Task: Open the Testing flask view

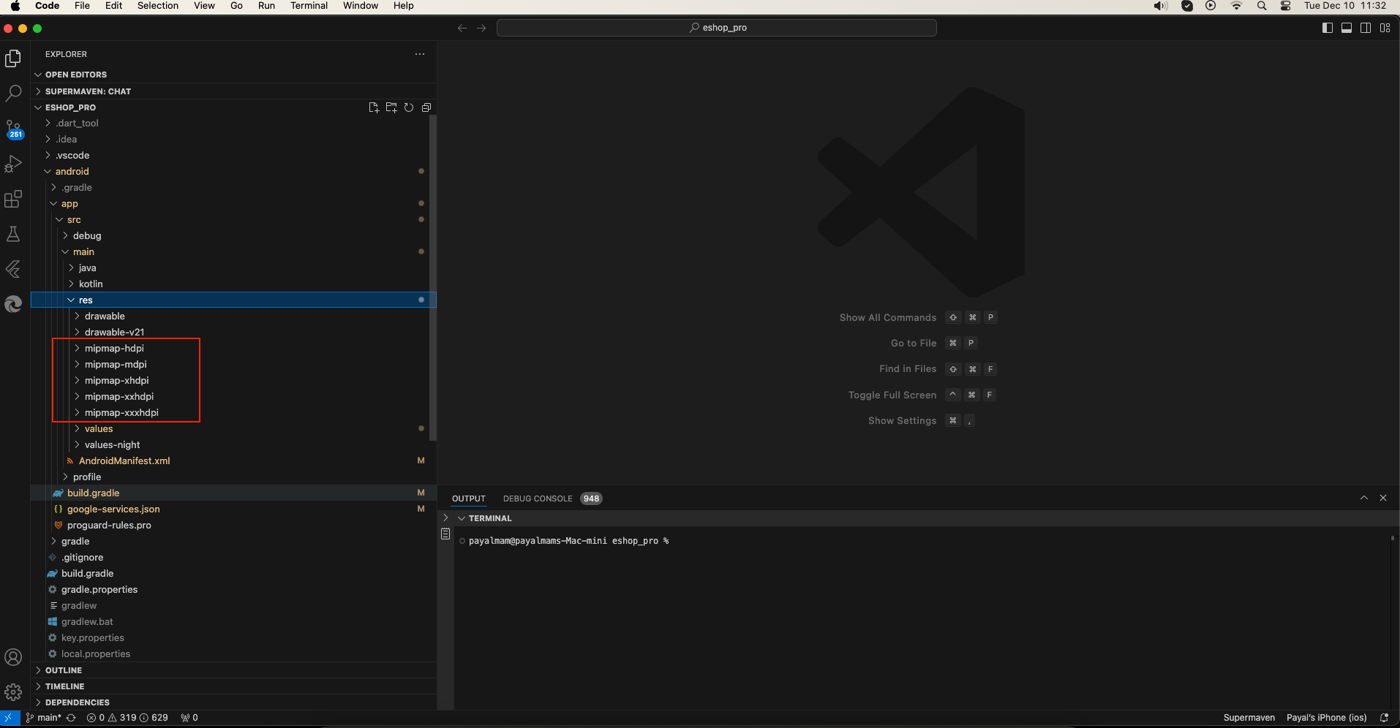Action: (13, 234)
